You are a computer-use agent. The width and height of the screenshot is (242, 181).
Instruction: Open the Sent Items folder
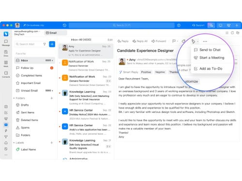pos(34,112)
